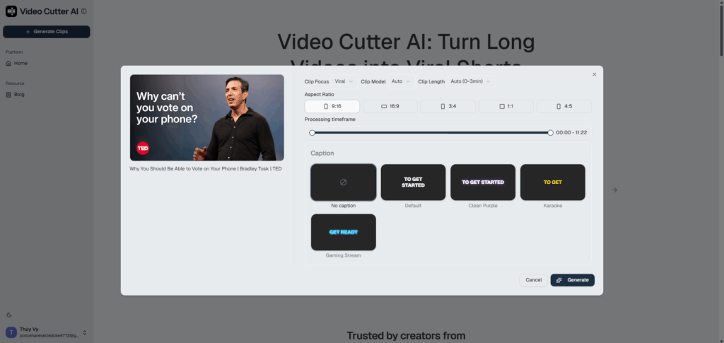Click the timeframe slider end handle

tap(550, 133)
